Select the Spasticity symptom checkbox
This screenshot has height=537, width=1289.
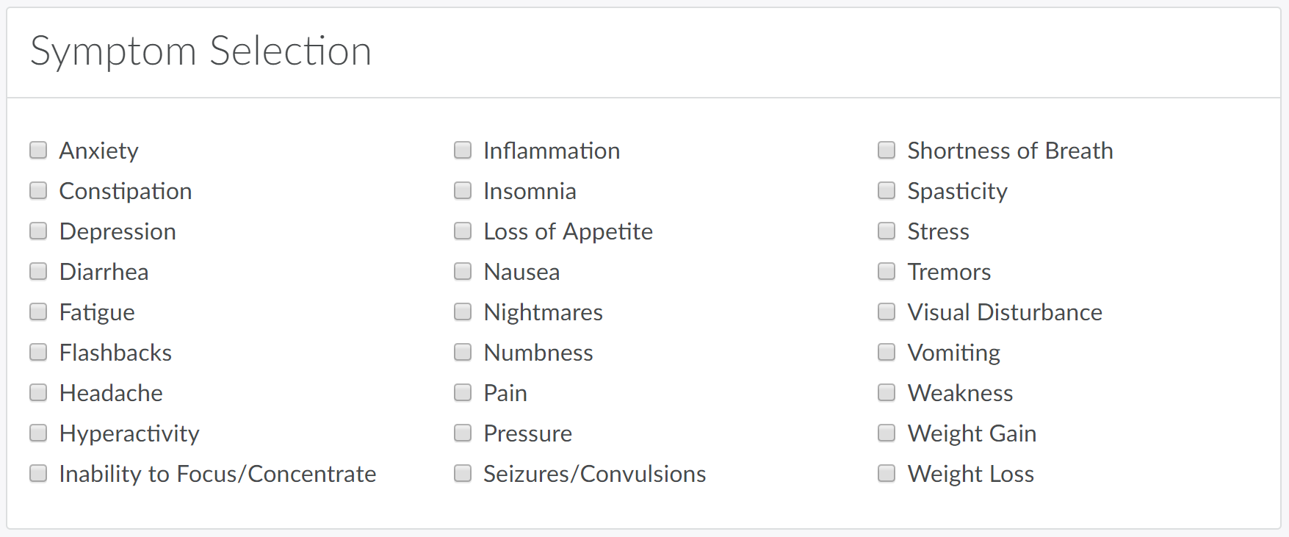click(887, 191)
